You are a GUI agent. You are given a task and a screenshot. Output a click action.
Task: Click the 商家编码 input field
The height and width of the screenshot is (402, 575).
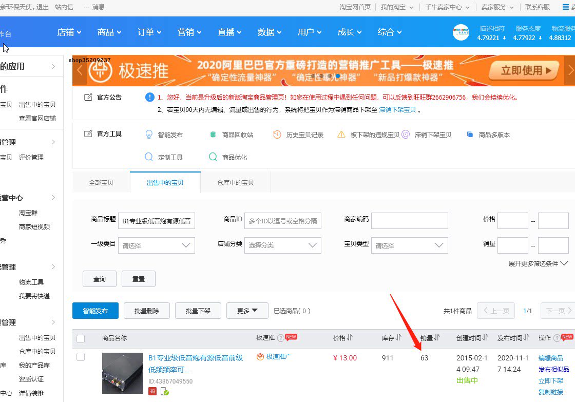[410, 221]
